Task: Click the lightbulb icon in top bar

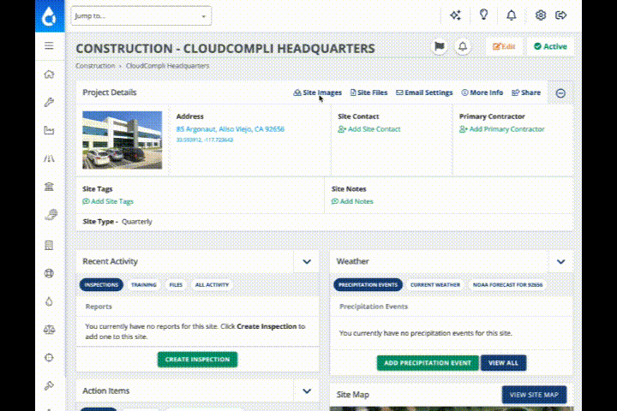Action: 483,15
